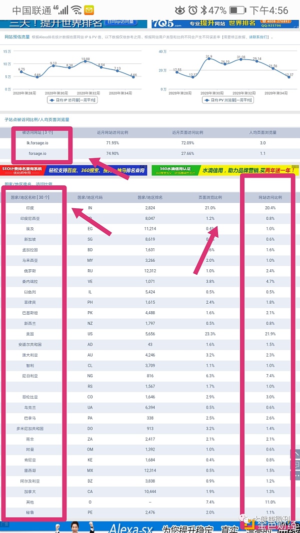Click the 2,824 rank for India
Screen dimensions: 300x533
click(x=150, y=208)
